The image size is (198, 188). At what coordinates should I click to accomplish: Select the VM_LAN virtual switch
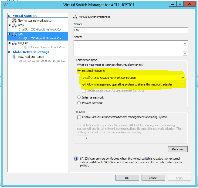(x=23, y=43)
